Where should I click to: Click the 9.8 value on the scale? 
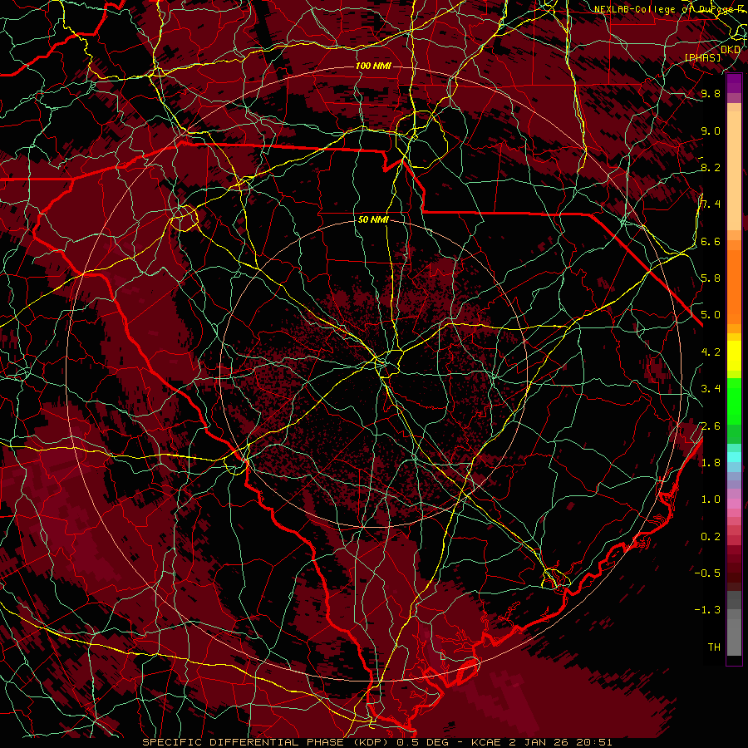(711, 93)
